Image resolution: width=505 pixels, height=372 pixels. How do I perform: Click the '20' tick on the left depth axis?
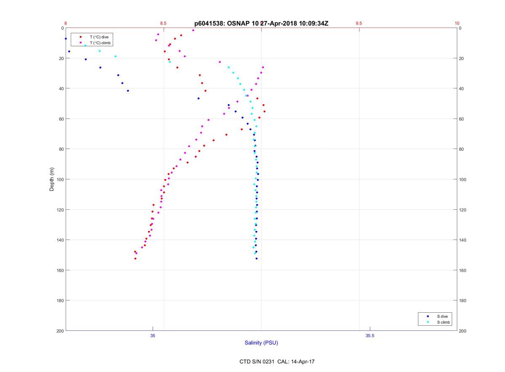click(x=61, y=58)
